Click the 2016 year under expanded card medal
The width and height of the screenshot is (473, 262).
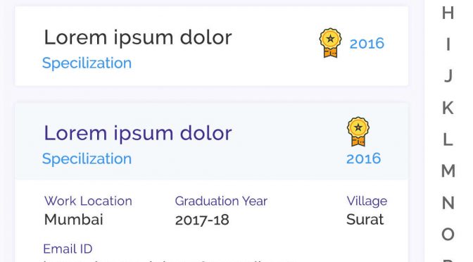tap(363, 158)
